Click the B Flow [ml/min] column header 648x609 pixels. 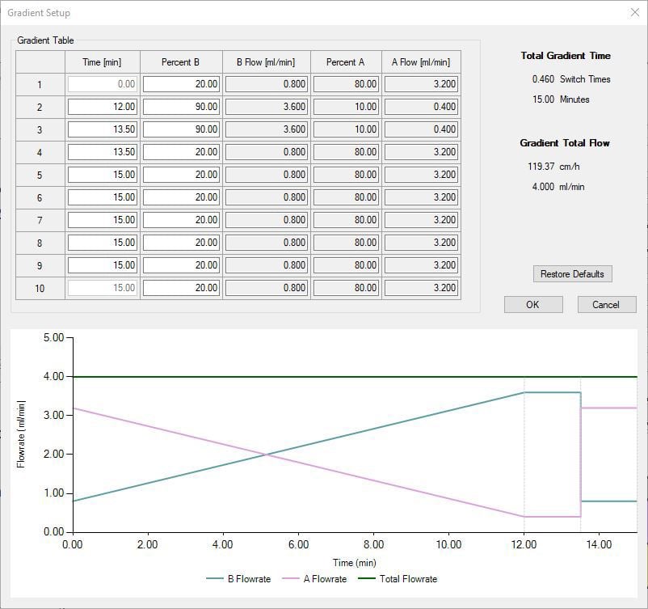pos(266,62)
